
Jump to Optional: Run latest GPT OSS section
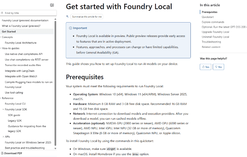(224, 27)
